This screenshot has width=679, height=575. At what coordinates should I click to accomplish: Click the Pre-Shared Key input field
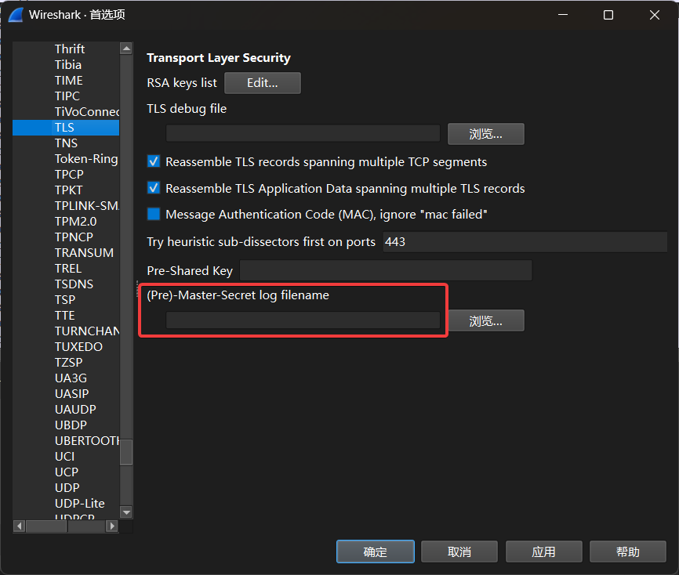(x=386, y=271)
